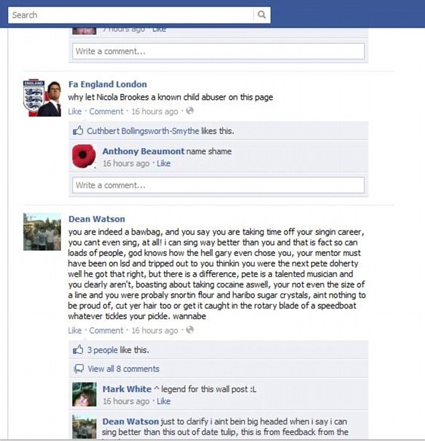Focus the Search field at top
Image resolution: width=425 pixels, height=441 pixels.
[131, 15]
